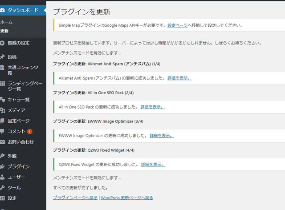285x210 pixels.
Task: Click the すべての更新が完了しました message
Action: 81,188
